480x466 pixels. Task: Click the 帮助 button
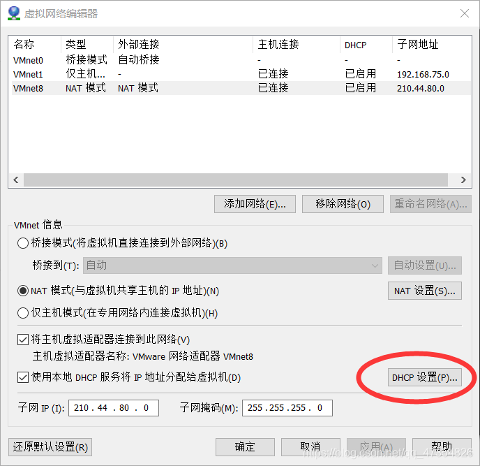[442, 447]
